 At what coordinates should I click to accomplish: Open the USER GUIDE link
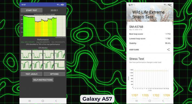[x=134, y=50]
